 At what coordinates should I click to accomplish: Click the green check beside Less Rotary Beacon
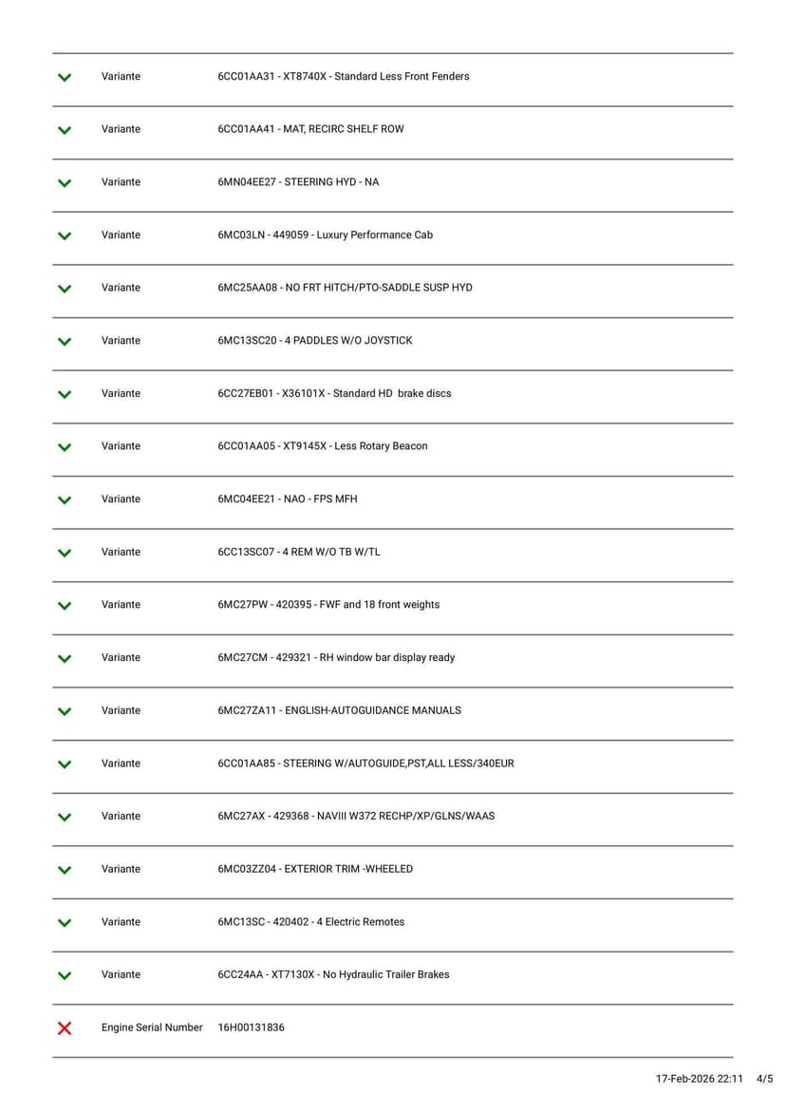pyautogui.click(x=65, y=446)
